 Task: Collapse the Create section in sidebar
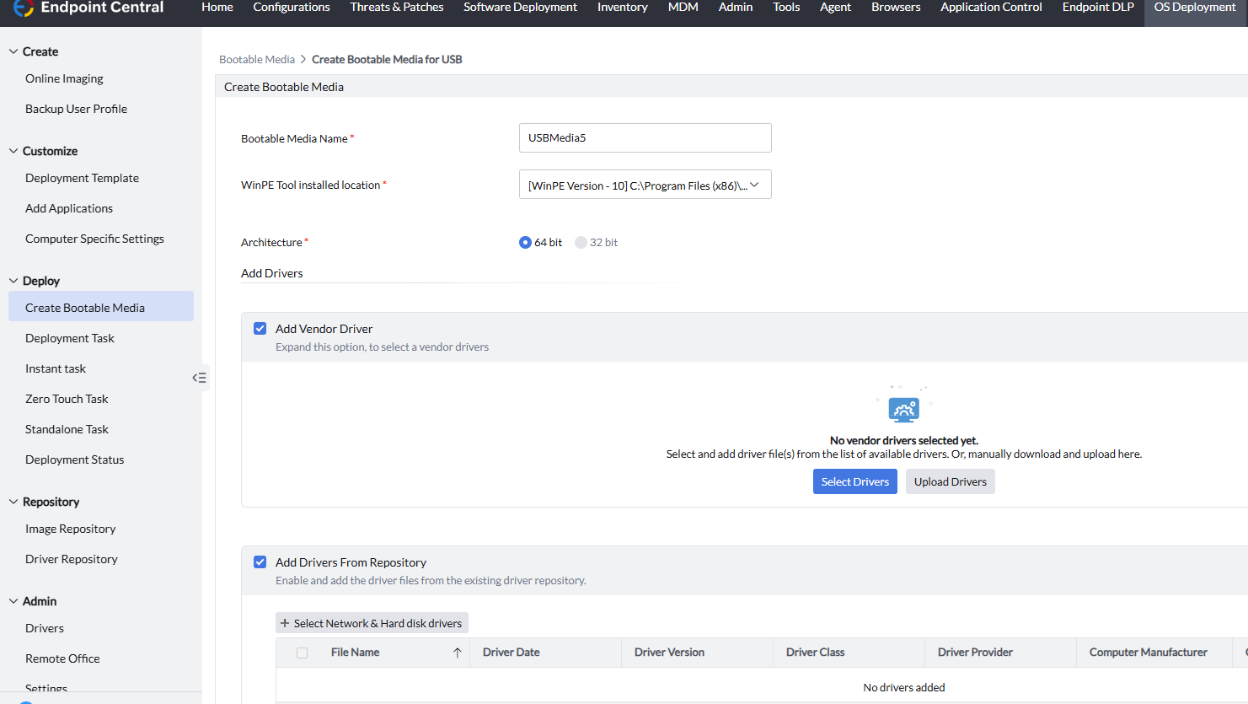13,51
